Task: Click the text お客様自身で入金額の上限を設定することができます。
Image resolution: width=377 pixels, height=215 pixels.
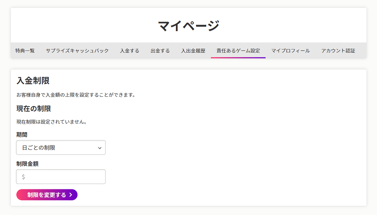Action: point(77,95)
